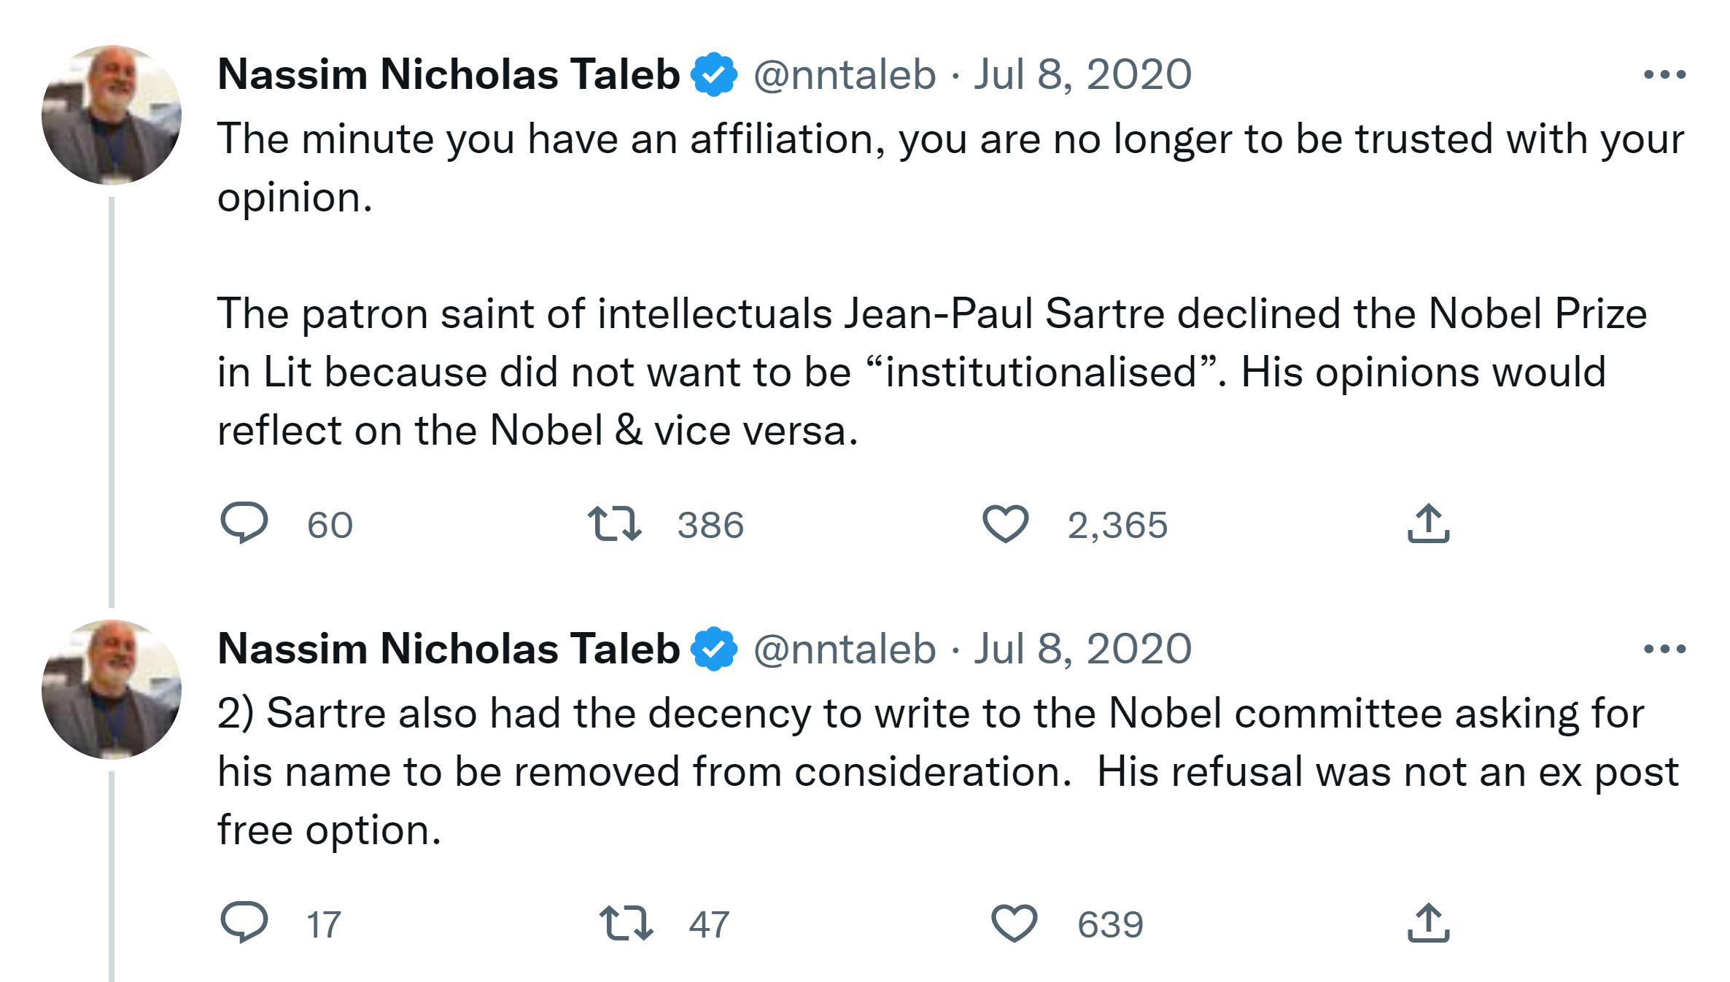Like the first tweet with 2,365 likes
This screenshot has width=1730, height=982.
tap(1005, 523)
